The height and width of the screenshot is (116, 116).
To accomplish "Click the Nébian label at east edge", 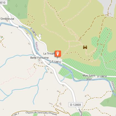I will [x=113, y=86].
